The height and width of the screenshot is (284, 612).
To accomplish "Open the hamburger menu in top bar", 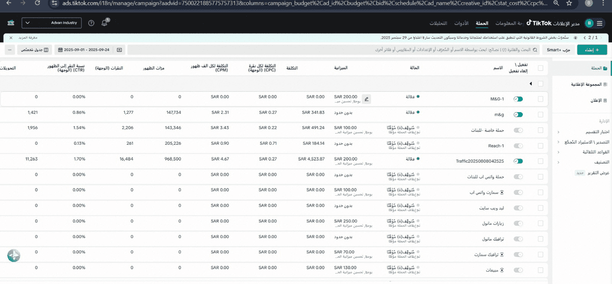I will [599, 23].
